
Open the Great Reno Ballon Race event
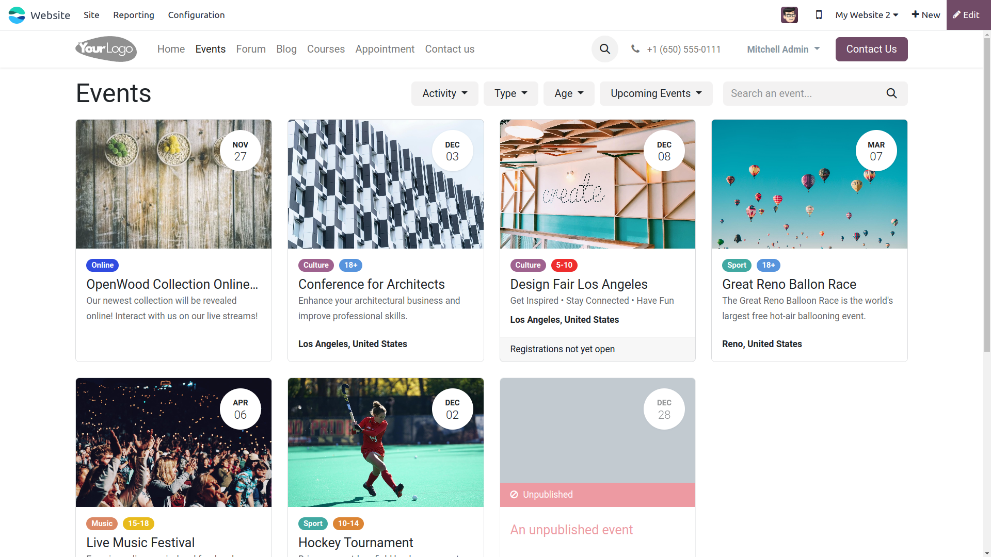(x=789, y=284)
